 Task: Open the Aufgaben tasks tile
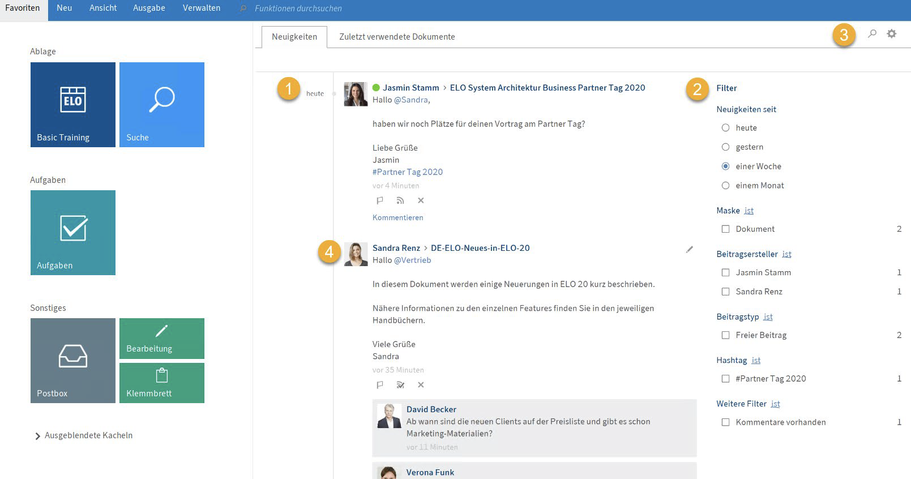pos(73,233)
